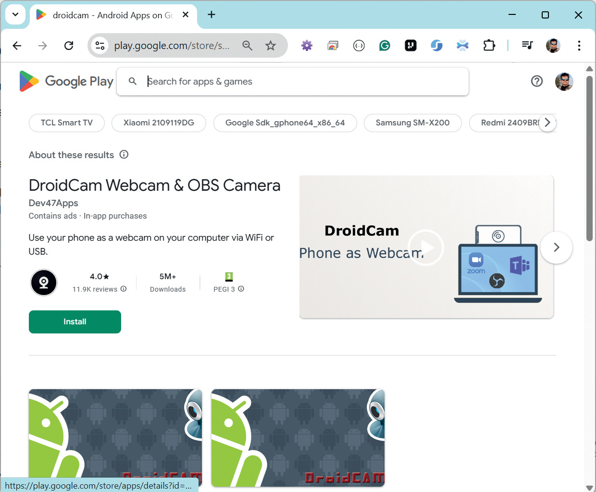Open Google Play help center icon
The image size is (596, 492).
(537, 81)
